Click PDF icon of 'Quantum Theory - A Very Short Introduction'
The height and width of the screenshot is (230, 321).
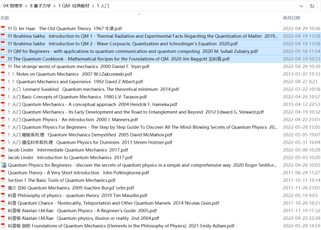pos(3,173)
